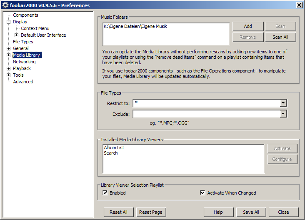Select Default User Interface page
The height and width of the screenshot is (220, 305).
click(x=43, y=35)
